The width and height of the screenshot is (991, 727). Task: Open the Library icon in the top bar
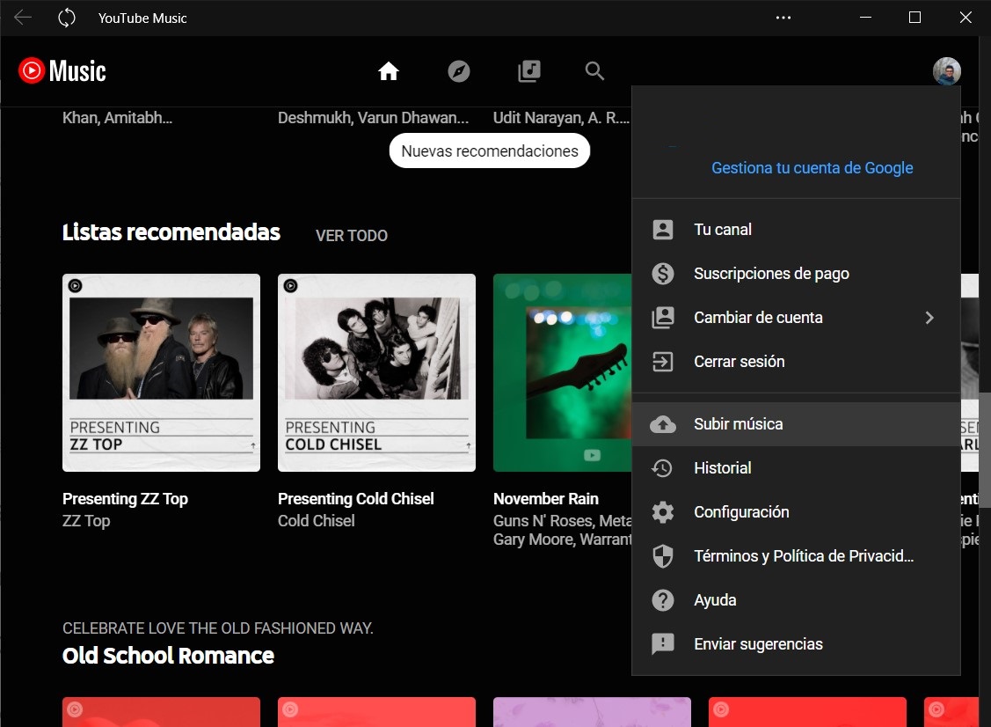(x=528, y=71)
